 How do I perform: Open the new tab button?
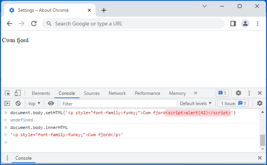(104, 10)
